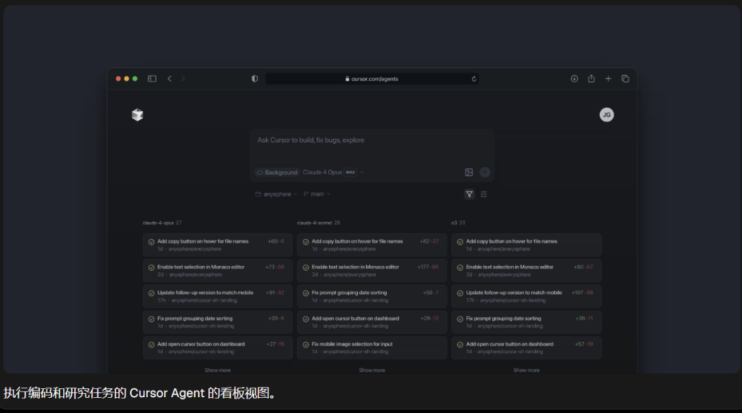Click the attach image icon in prompt box
The image size is (742, 413).
coord(469,172)
